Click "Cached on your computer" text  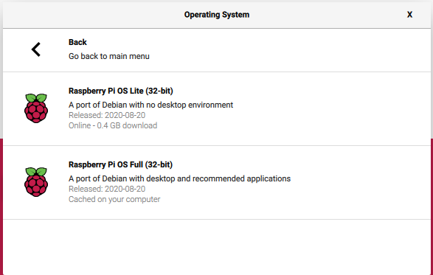pos(114,199)
